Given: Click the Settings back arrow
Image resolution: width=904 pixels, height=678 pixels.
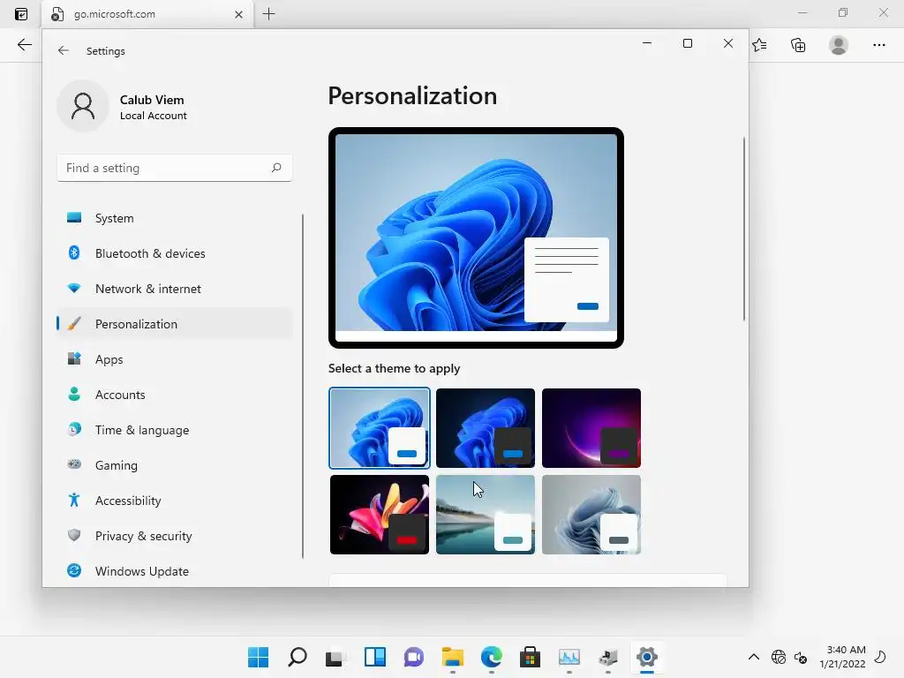Looking at the screenshot, I should coord(64,50).
